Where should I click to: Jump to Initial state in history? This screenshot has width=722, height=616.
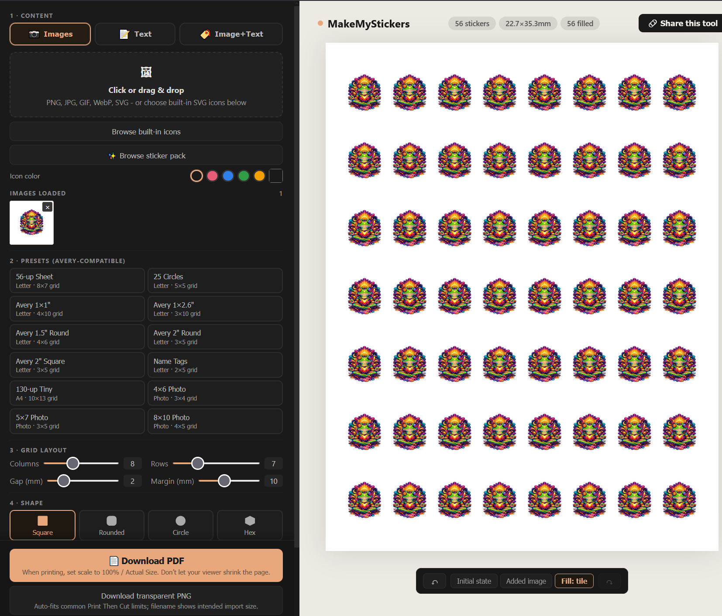point(474,581)
